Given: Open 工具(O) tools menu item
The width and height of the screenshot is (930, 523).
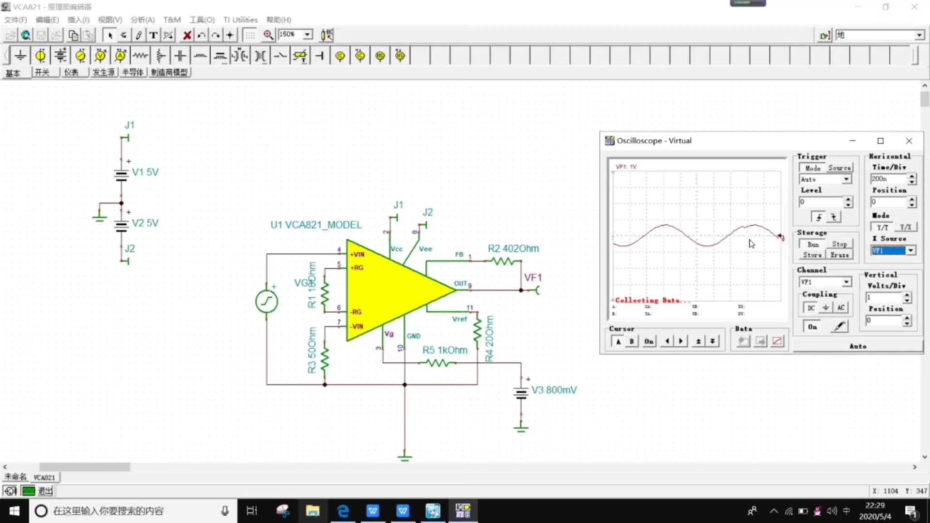Looking at the screenshot, I should coord(201,20).
